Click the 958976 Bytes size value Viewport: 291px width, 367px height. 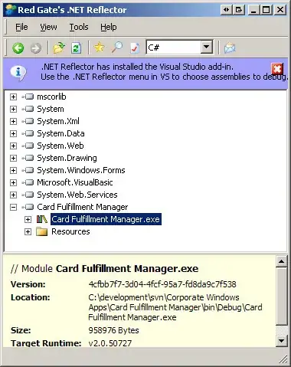coord(113,330)
